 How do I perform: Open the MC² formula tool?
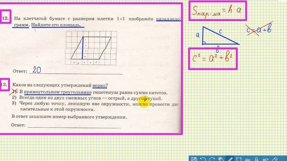pos(265,159)
